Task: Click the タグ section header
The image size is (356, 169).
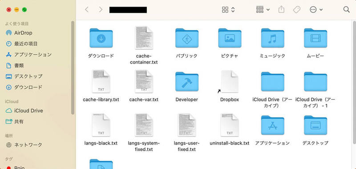Action: tap(9, 159)
